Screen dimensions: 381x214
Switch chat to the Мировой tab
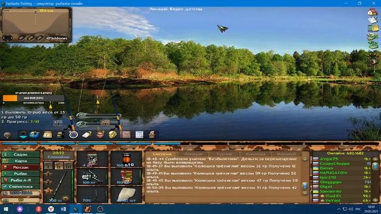tap(286, 154)
